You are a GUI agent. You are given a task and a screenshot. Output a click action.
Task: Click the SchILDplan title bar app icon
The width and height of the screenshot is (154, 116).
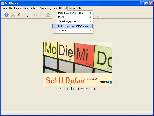[x=3, y=3]
